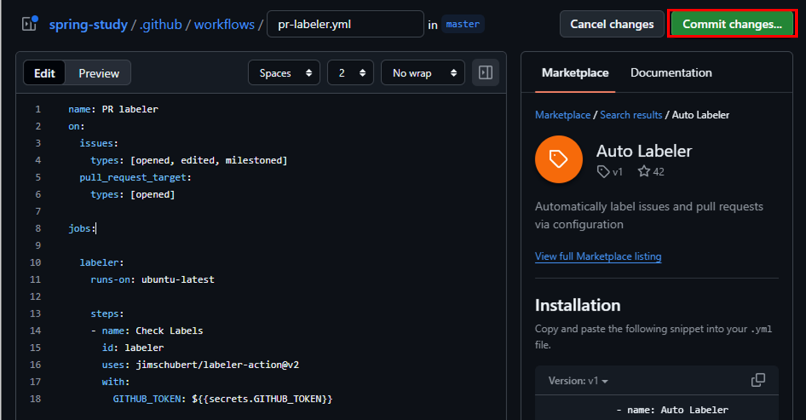
Task: Click the 'jobs:' line in editor
Action: 82,228
